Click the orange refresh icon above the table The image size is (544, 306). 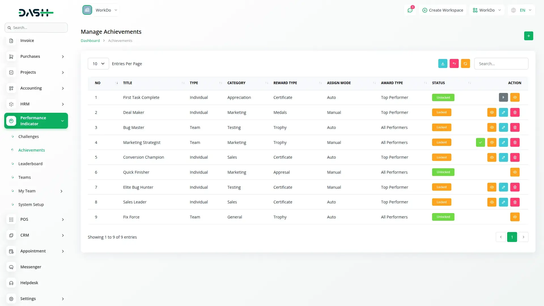(x=465, y=64)
